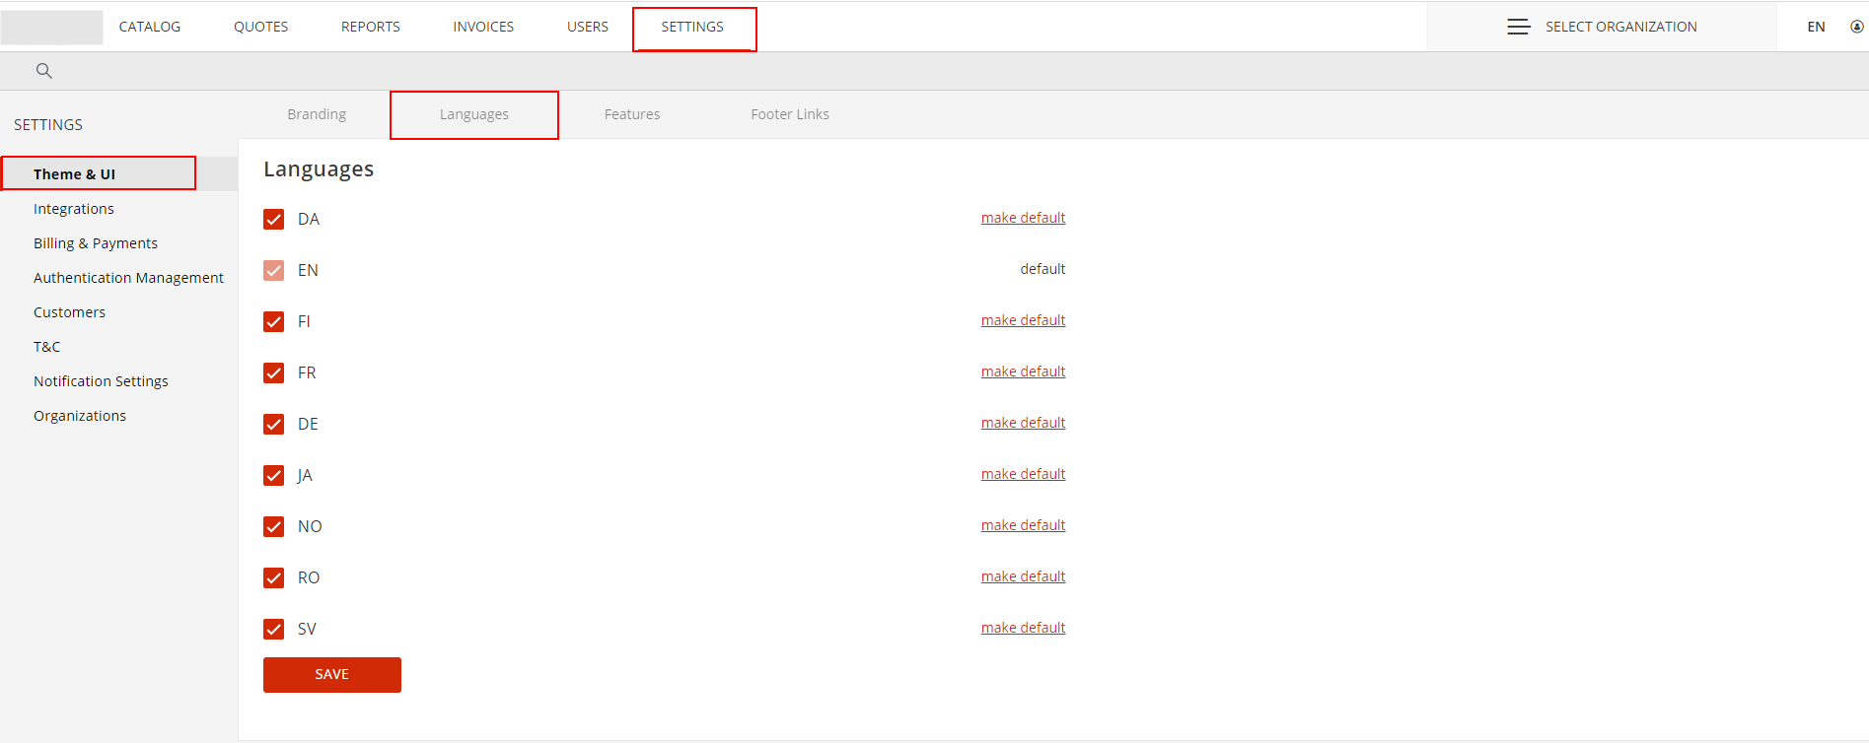Image resolution: width=1869 pixels, height=743 pixels.
Task: Open Organizations settings
Action: 80,416
